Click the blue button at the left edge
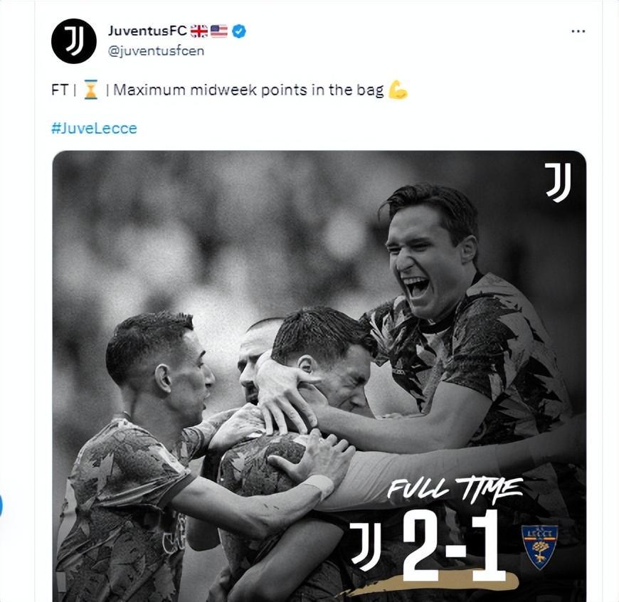The image size is (619, 602). (1, 506)
